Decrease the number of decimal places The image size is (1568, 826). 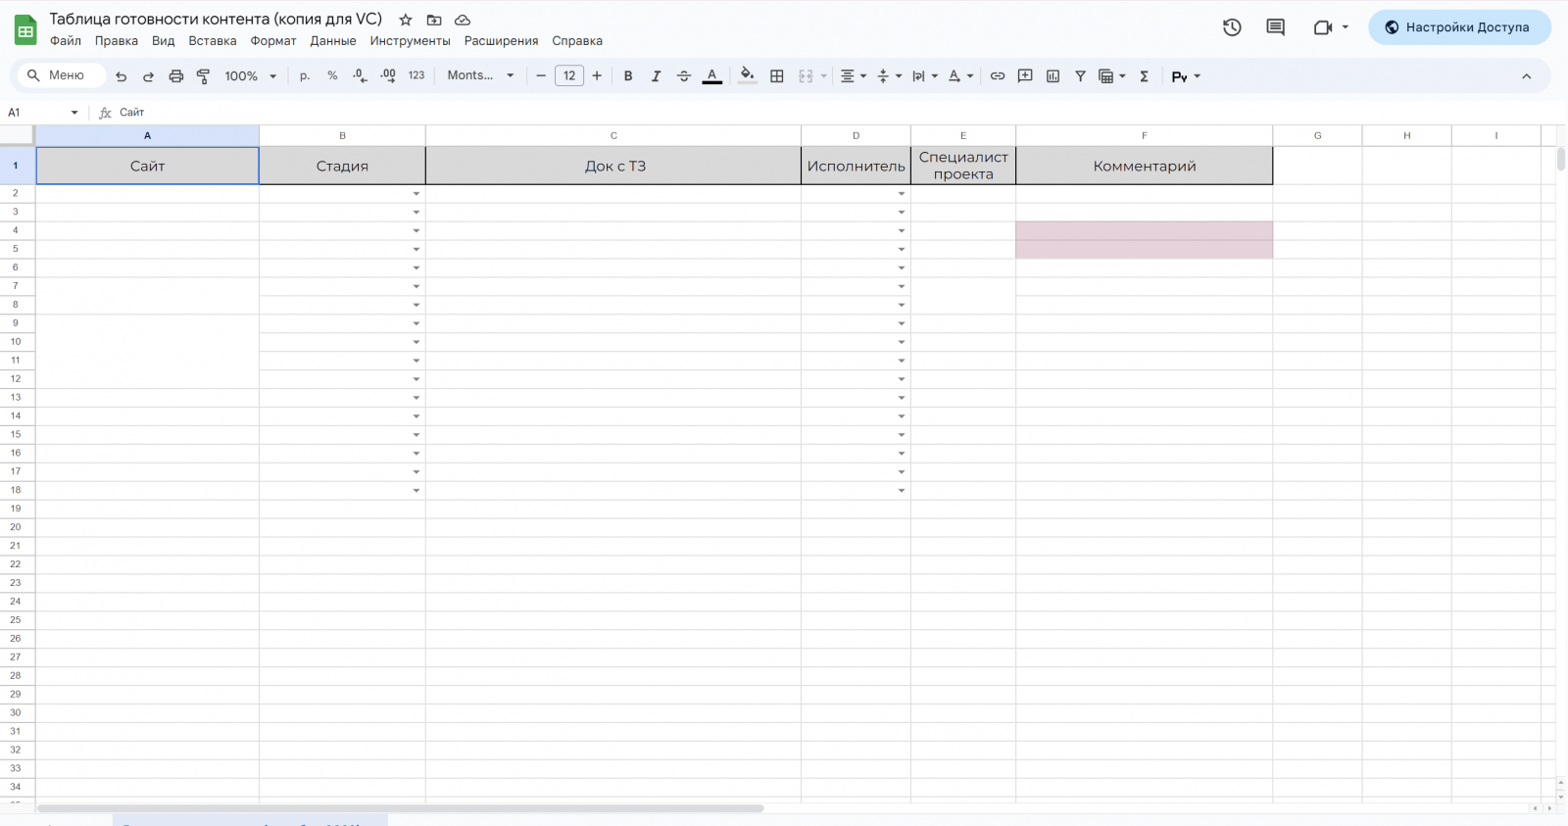(x=360, y=76)
